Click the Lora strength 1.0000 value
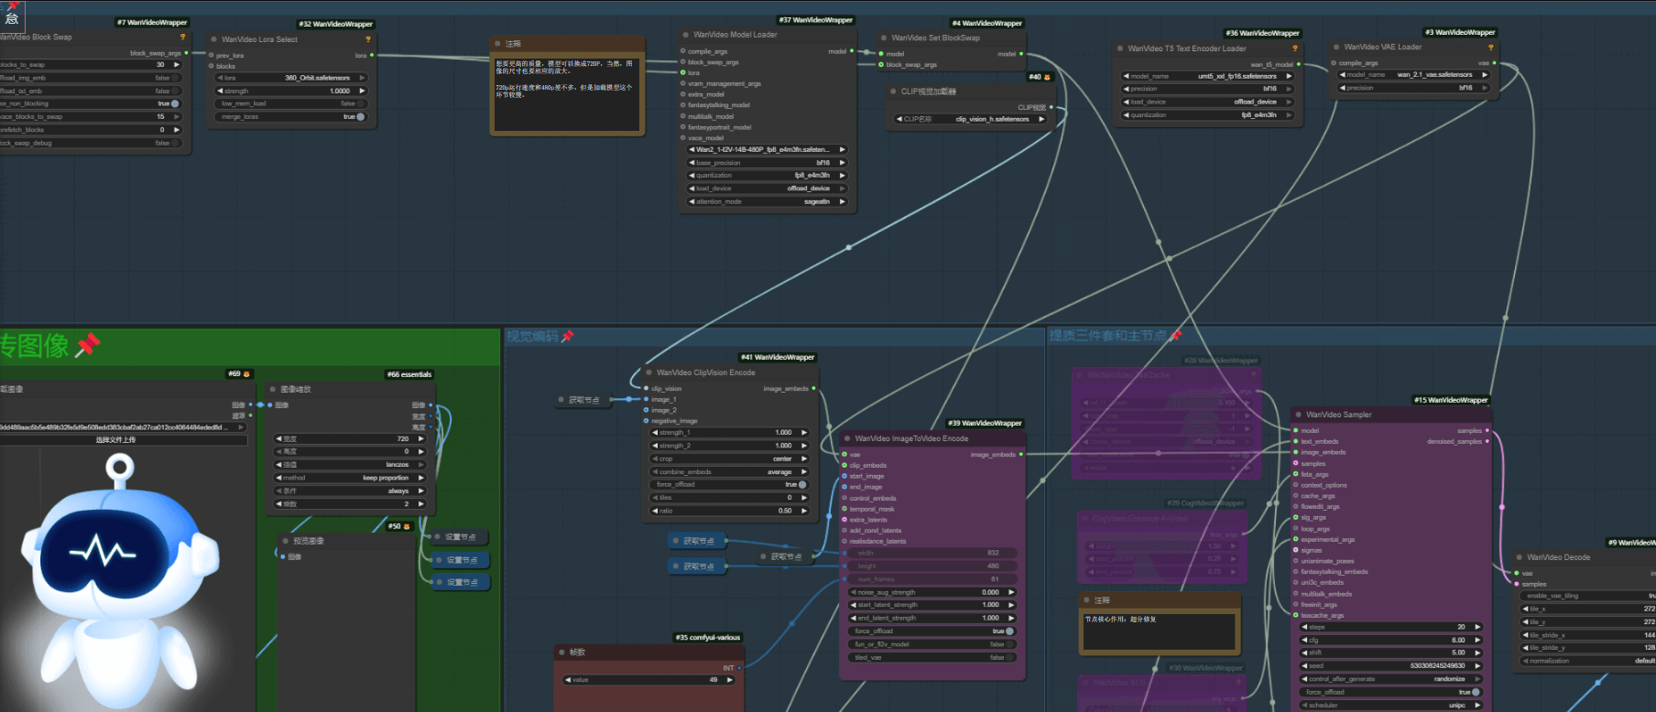The height and width of the screenshot is (712, 1656). (340, 91)
